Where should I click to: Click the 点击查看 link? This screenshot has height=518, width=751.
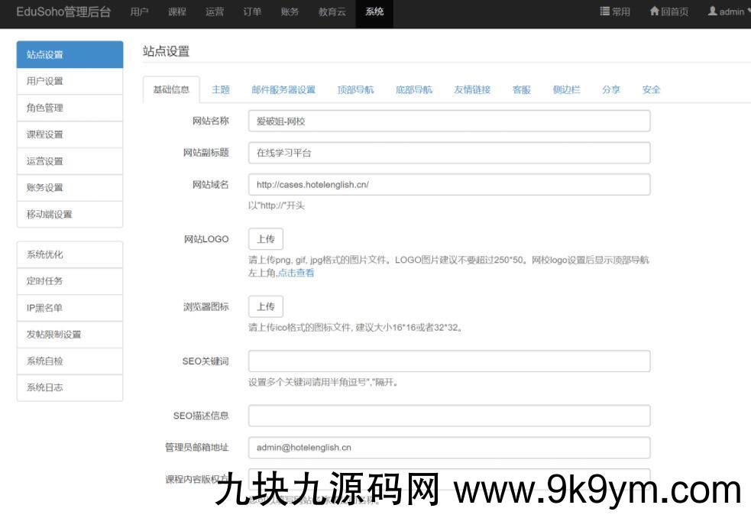pos(296,273)
